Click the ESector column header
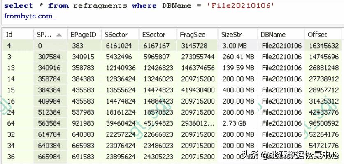The image size is (344, 164). point(158,35)
